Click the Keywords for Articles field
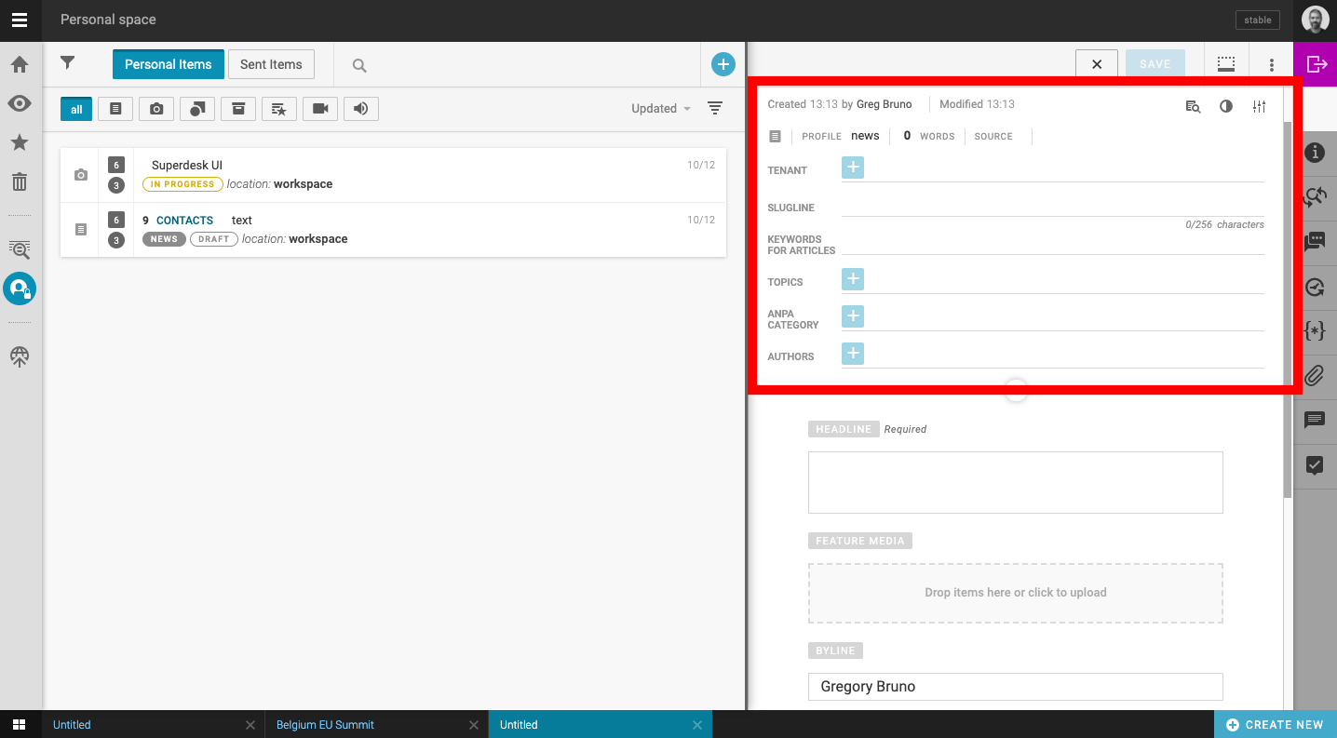Image resolution: width=1337 pixels, height=738 pixels. [x=1053, y=244]
